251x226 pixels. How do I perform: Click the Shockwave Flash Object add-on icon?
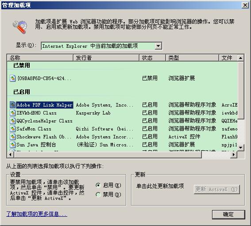pyautogui.click(x=12, y=137)
